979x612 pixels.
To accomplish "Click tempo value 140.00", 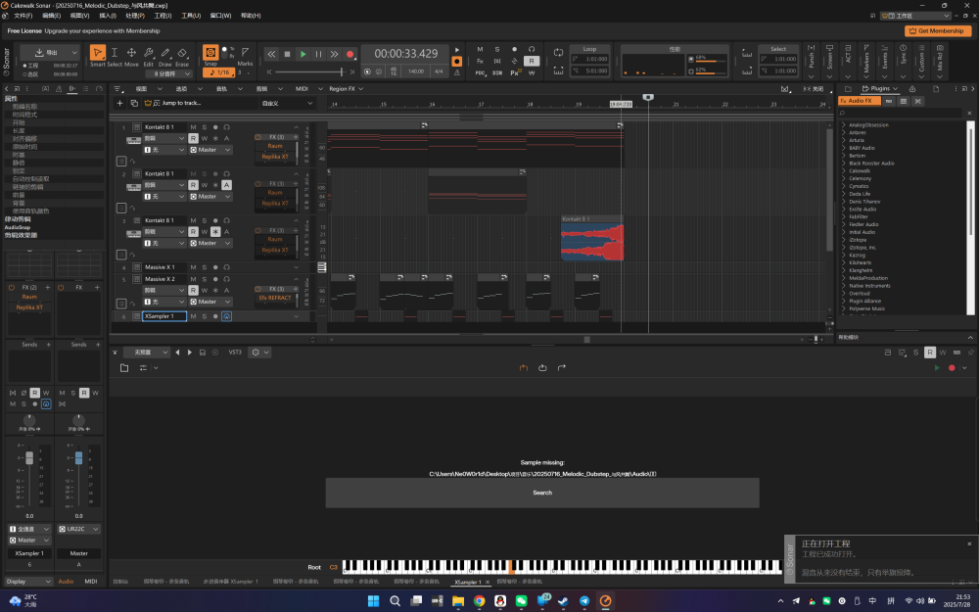I will 416,71.
